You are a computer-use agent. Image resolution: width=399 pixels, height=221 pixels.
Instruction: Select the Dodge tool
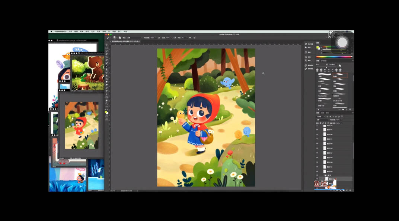(x=106, y=85)
